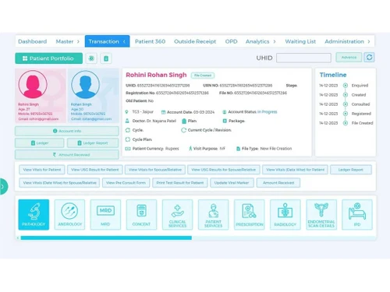The image size is (390, 292).
Task: Click View USG Result for Patient
Action: (x=95, y=170)
